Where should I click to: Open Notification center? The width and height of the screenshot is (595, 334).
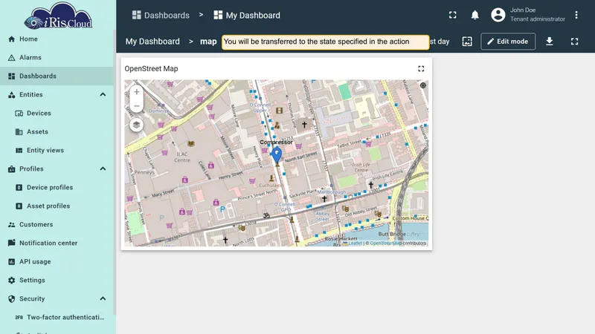click(57, 243)
